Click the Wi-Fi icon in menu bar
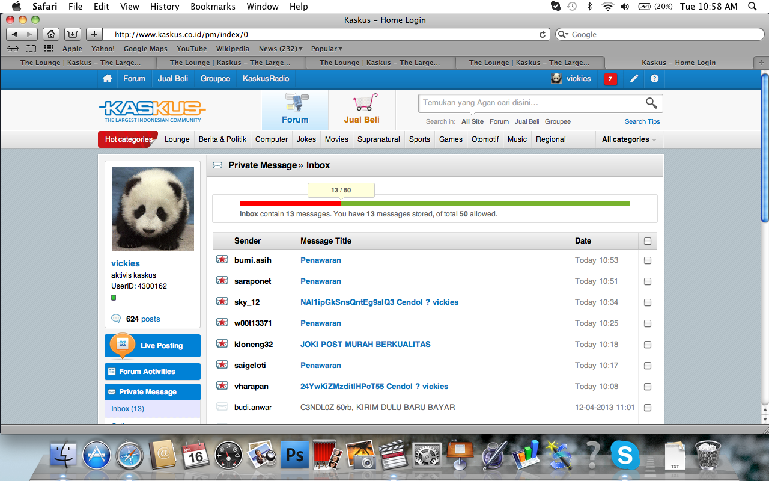769x481 pixels. 607,7
